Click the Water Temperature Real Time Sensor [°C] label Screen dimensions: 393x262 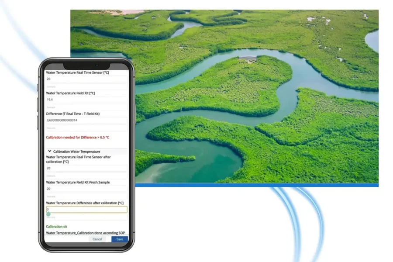point(77,72)
